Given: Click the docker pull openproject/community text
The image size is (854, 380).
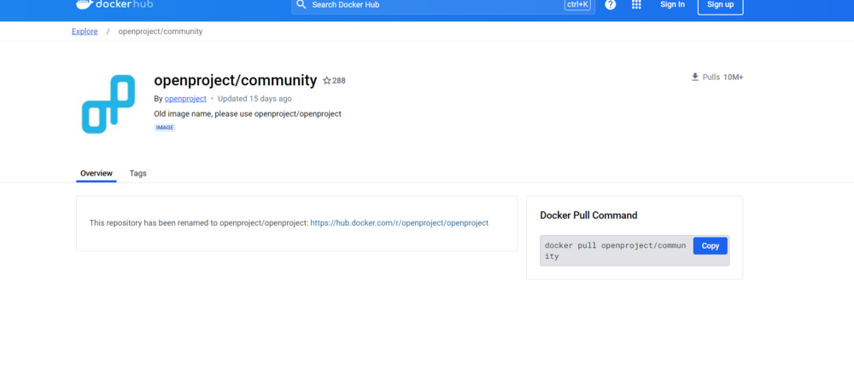Looking at the screenshot, I should [x=616, y=250].
